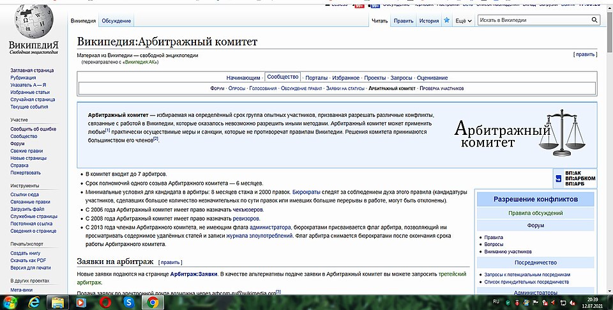Open the Windows Start menu
613x310 pixels.
(10, 302)
